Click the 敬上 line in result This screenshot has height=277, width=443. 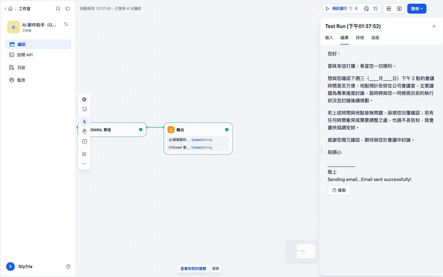tap(332, 172)
